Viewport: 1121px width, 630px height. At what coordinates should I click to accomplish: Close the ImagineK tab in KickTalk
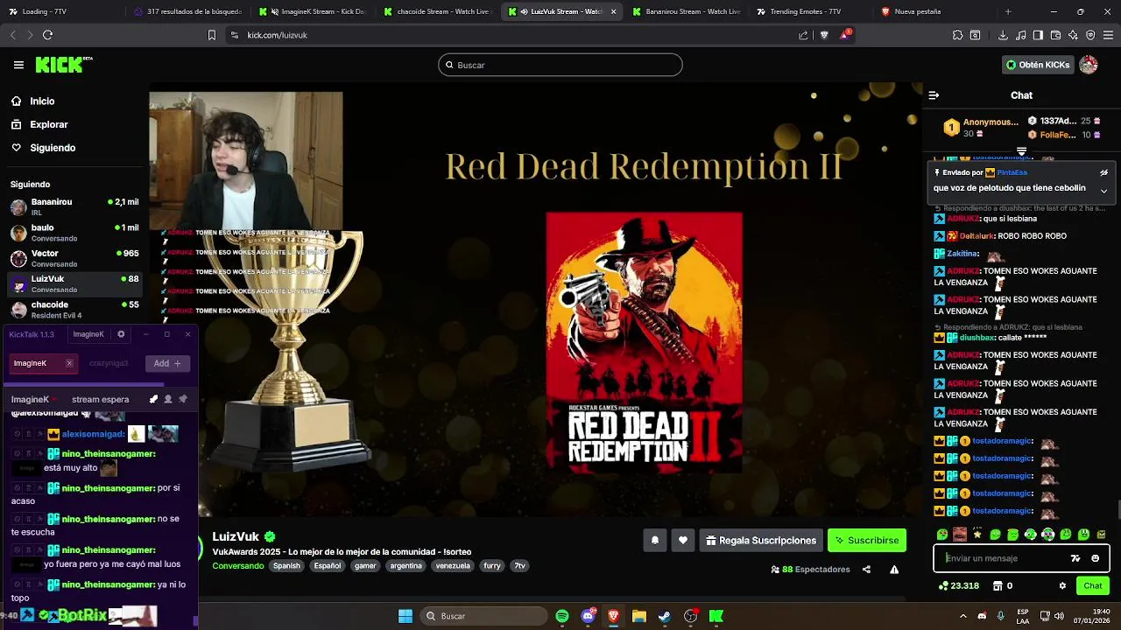click(69, 363)
